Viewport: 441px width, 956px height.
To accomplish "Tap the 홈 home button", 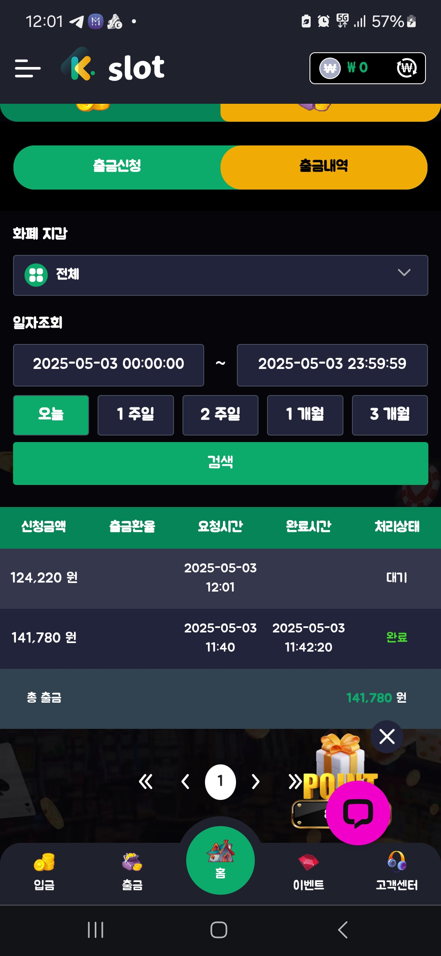I will (x=220, y=860).
